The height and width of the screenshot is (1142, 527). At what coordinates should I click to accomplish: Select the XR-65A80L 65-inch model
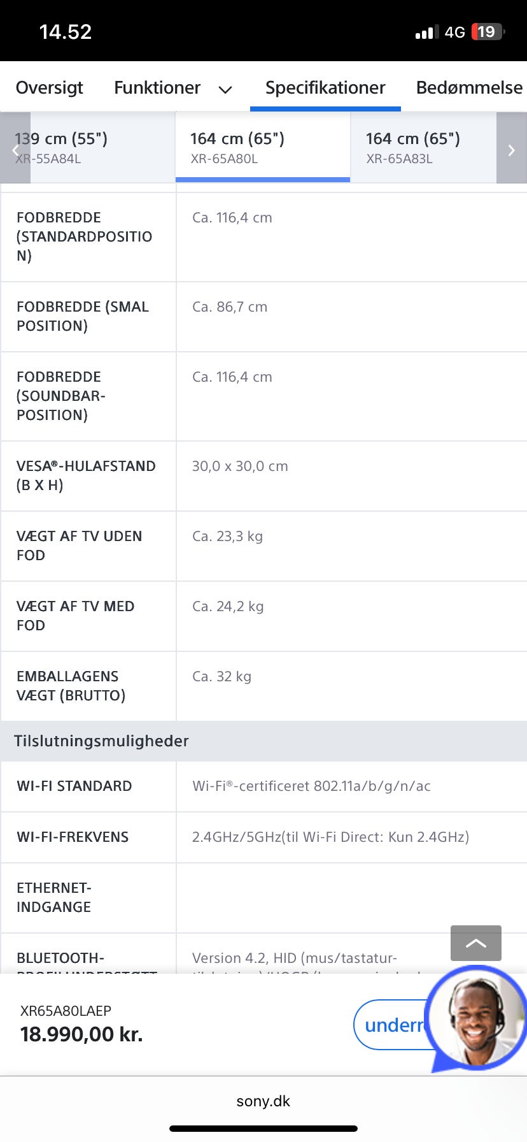click(x=262, y=148)
